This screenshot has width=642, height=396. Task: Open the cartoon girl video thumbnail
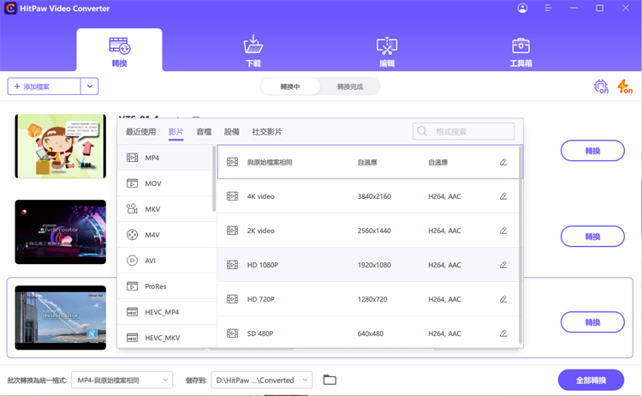(x=61, y=147)
